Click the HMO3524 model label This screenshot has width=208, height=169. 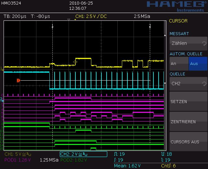click(x=11, y=3)
